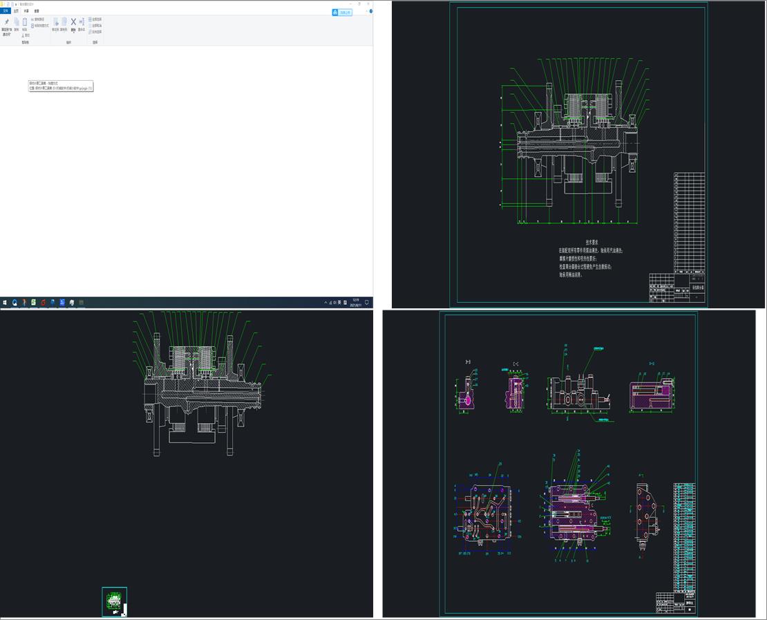The width and height of the screenshot is (767, 620).
Task: Open the notification center icon
Action: (x=367, y=303)
